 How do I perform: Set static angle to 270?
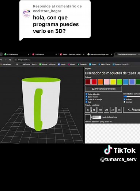click(113, 110)
